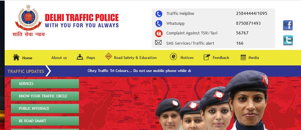This screenshot has width=301, height=130.
Task: Click the Home house icon
Action: tap(16, 57)
